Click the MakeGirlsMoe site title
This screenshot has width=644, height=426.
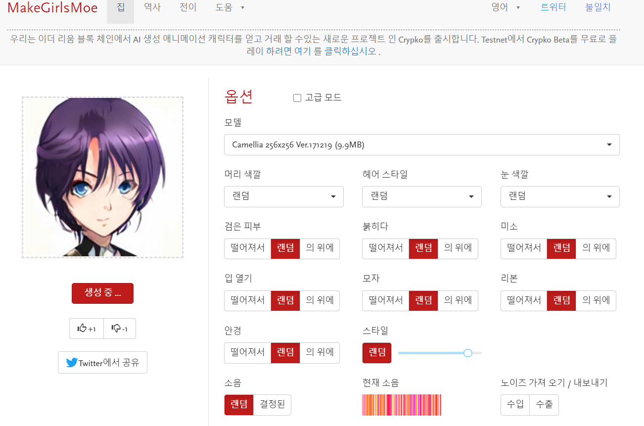(52, 8)
